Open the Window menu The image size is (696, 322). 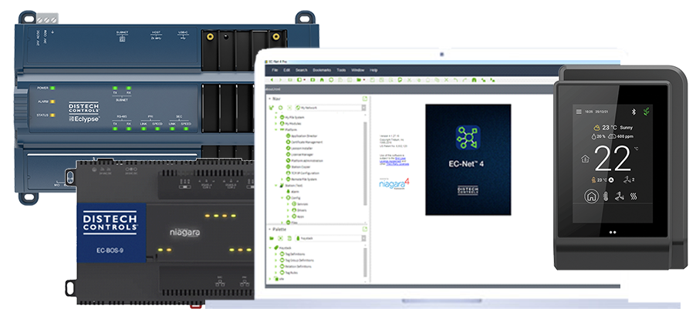click(358, 70)
